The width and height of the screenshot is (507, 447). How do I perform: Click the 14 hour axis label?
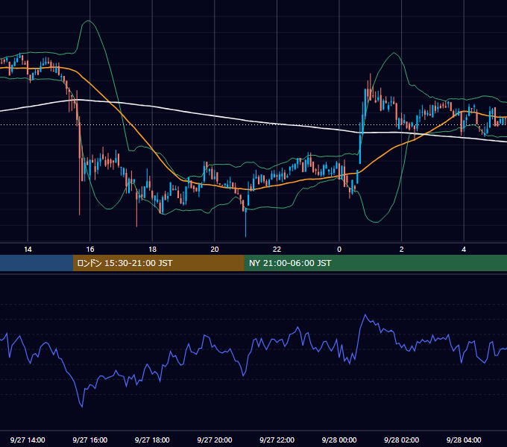pos(28,250)
